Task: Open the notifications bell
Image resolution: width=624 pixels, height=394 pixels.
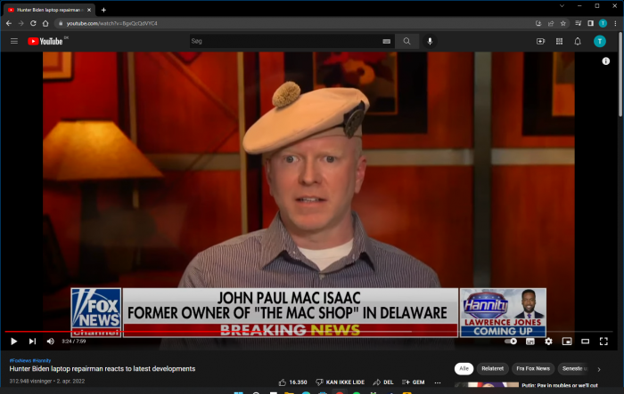Action: point(578,41)
